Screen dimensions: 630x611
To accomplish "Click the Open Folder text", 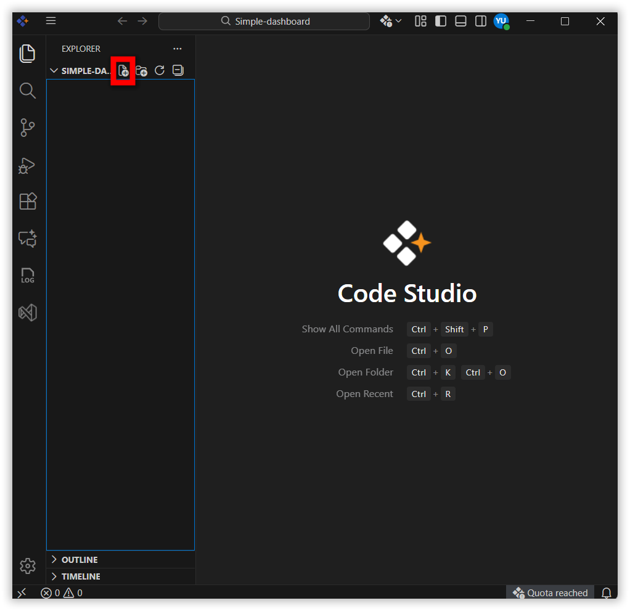I will (365, 372).
